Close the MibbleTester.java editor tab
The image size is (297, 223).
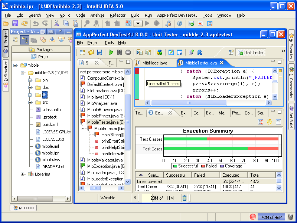tap(222, 63)
